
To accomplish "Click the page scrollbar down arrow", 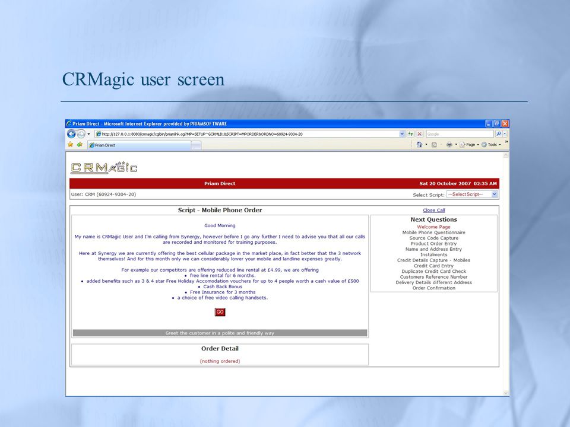I will 506,393.
